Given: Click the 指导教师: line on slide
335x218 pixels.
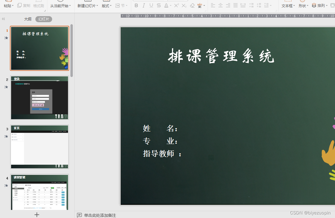Looking at the screenshot, I should (162, 154).
